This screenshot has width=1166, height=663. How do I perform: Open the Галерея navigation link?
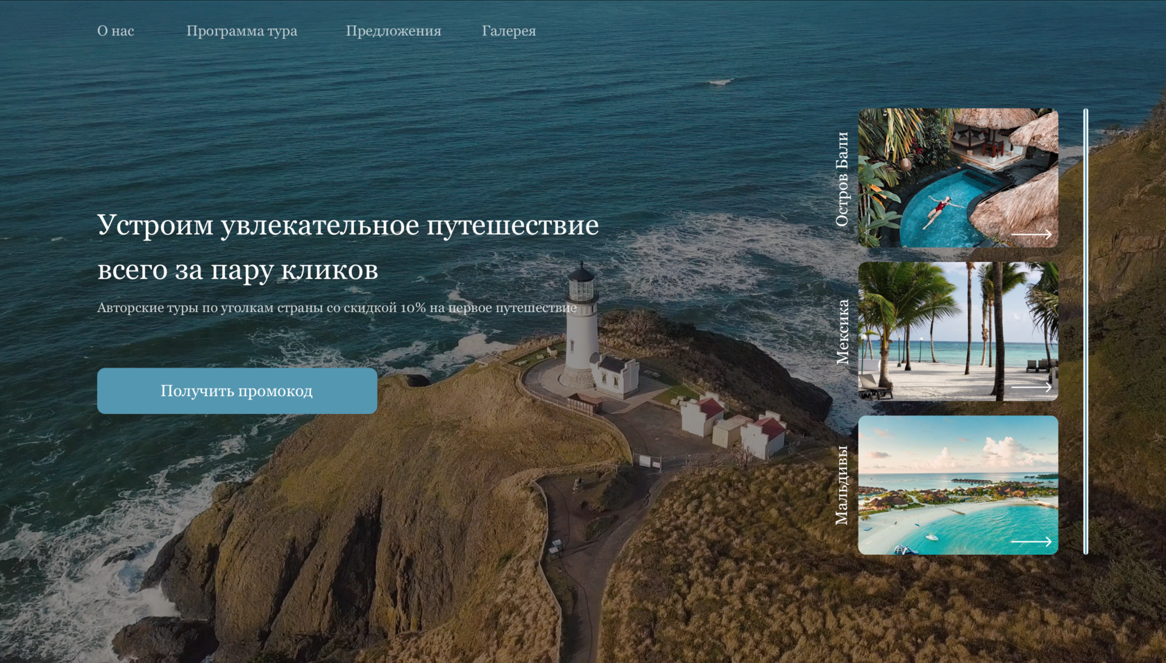[509, 31]
